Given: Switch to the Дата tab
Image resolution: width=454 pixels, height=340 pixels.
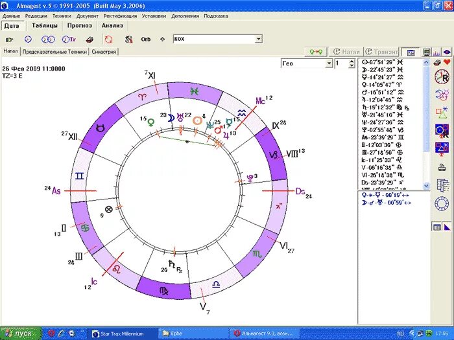Looking at the screenshot, I should [x=12, y=26].
